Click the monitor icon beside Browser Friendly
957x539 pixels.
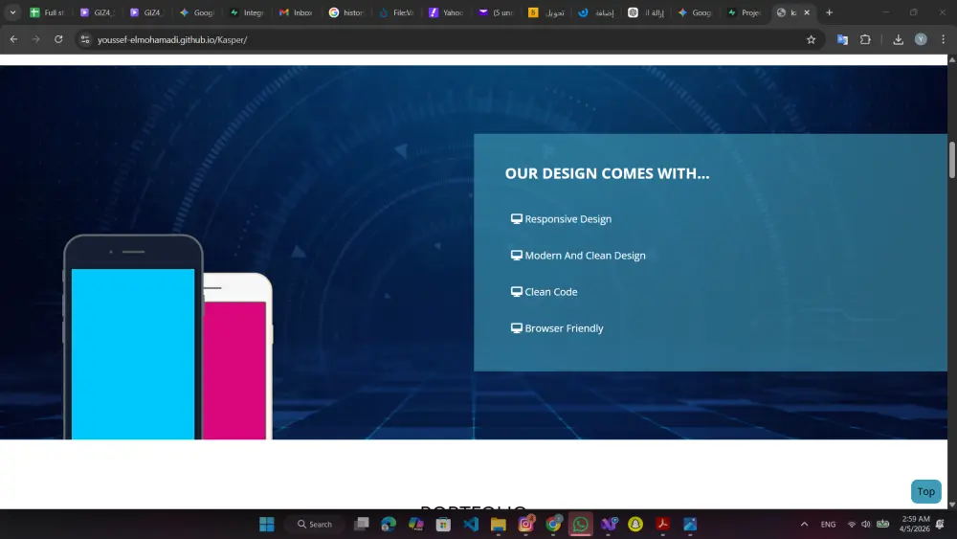[x=517, y=327]
